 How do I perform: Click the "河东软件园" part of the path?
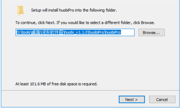[x=52, y=32]
